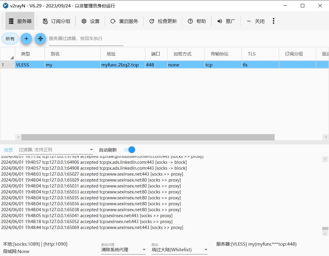329x256 pixels.
Task: Click the log scrollbar up arrow
Action: pos(325,159)
